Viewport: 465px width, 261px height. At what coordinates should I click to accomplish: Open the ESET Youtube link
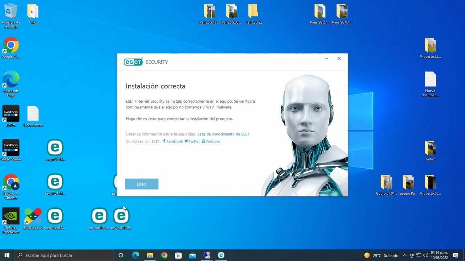click(211, 141)
